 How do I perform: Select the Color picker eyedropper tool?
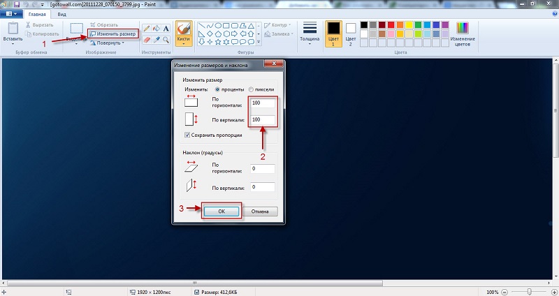[x=156, y=40]
